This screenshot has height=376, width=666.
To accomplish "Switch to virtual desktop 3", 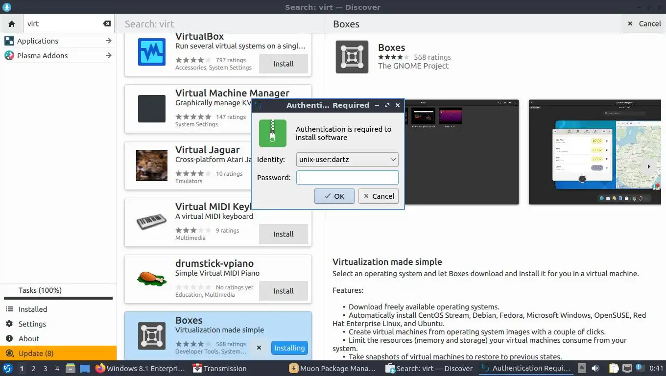I will (x=46, y=368).
